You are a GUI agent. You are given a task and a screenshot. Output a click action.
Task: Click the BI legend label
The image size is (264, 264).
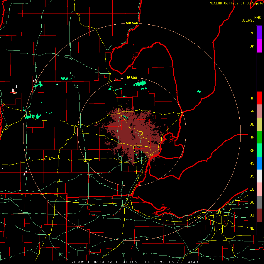click(x=252, y=215)
